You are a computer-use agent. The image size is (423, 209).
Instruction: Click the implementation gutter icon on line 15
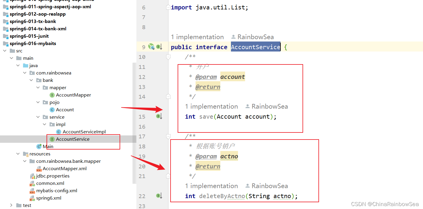(159, 117)
